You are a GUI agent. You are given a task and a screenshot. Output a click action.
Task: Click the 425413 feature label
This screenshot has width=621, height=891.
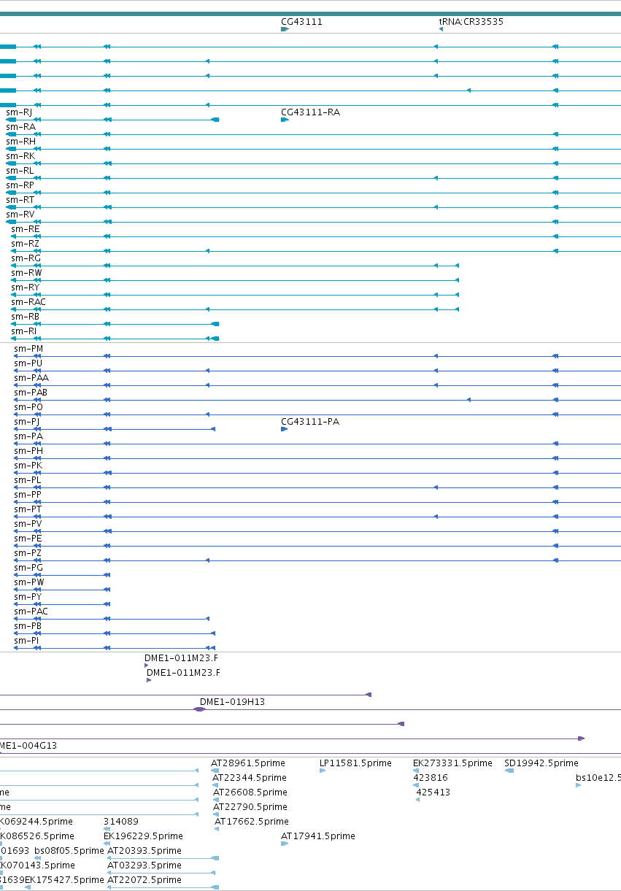coord(433,792)
